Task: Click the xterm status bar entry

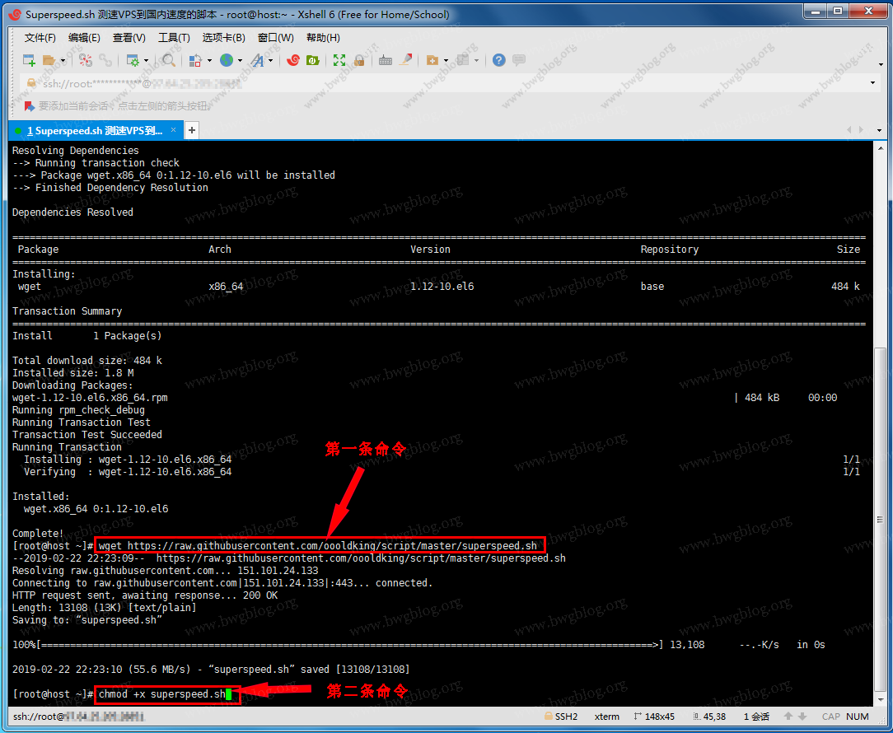Action: point(606,717)
